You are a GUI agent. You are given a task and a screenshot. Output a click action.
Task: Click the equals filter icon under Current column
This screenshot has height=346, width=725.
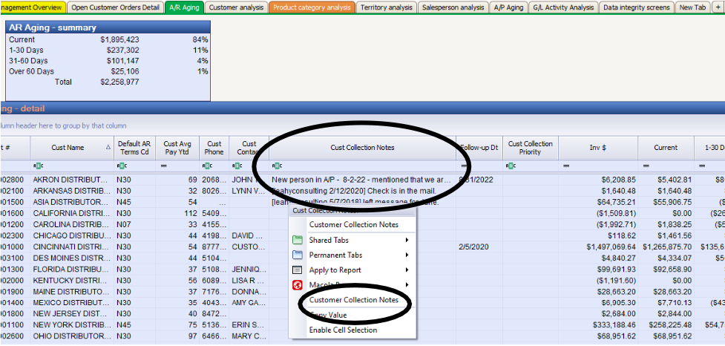click(645, 166)
